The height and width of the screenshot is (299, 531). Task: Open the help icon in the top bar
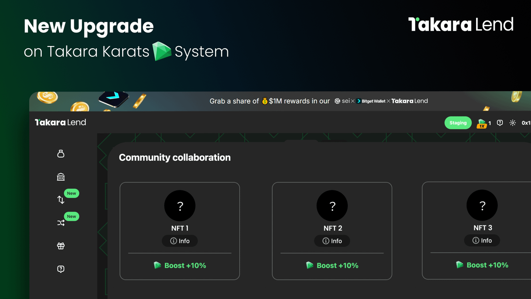coord(500,123)
